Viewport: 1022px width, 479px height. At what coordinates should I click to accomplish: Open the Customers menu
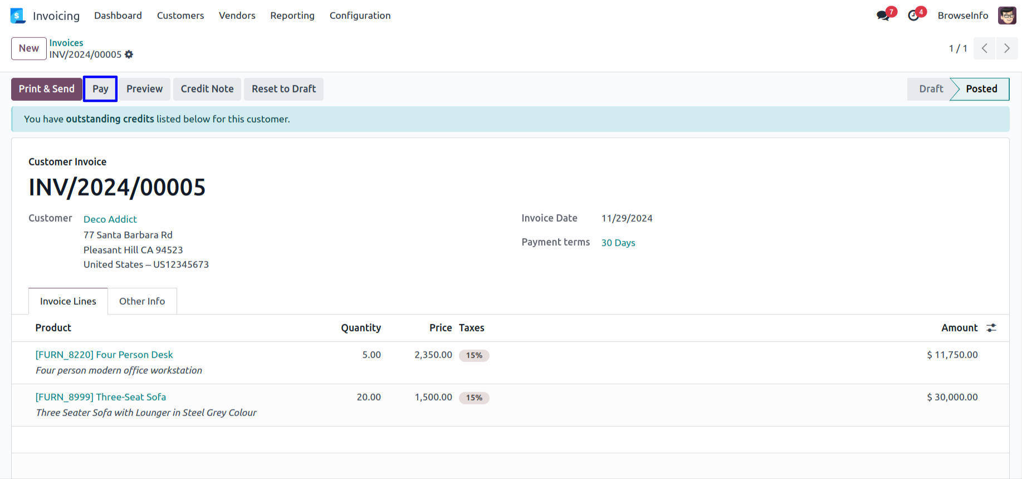point(180,16)
